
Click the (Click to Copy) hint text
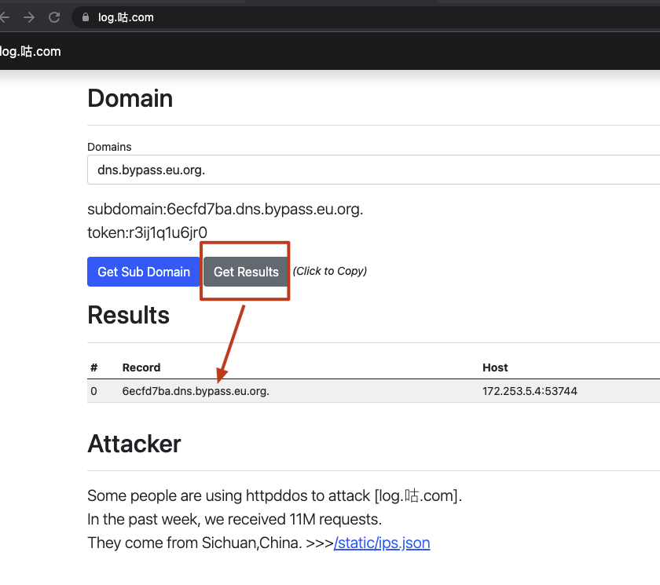330,272
